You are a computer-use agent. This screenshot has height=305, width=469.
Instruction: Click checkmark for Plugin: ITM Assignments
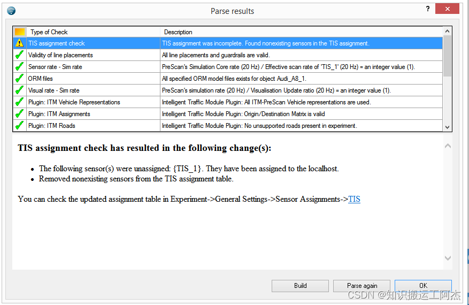coord(19,114)
